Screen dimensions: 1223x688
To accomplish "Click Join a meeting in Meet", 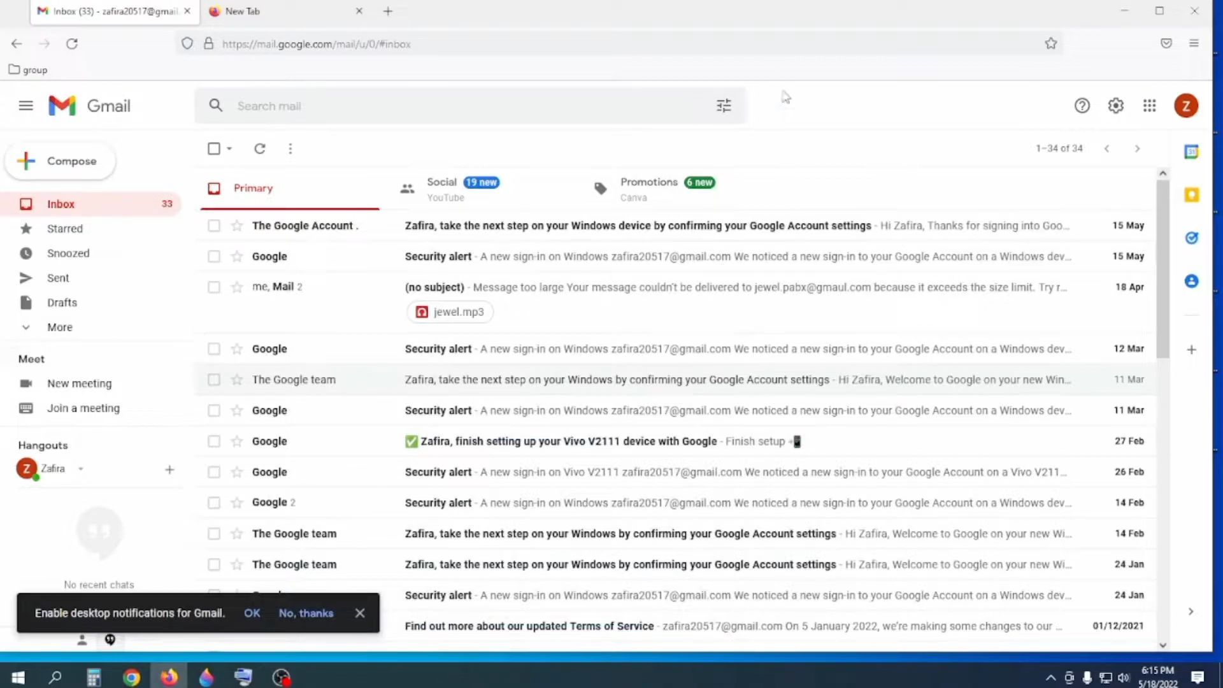I will click(83, 408).
